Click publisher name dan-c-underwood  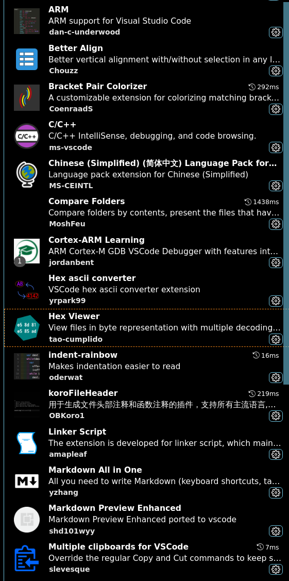84,32
